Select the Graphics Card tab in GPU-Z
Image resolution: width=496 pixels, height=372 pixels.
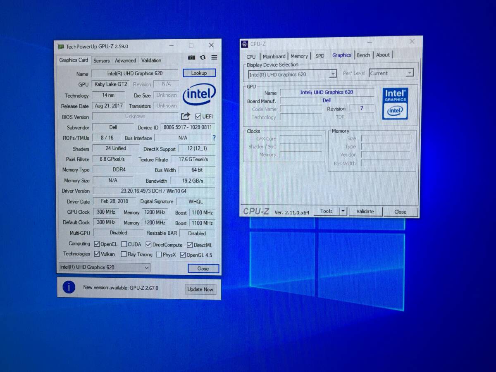pos(74,60)
